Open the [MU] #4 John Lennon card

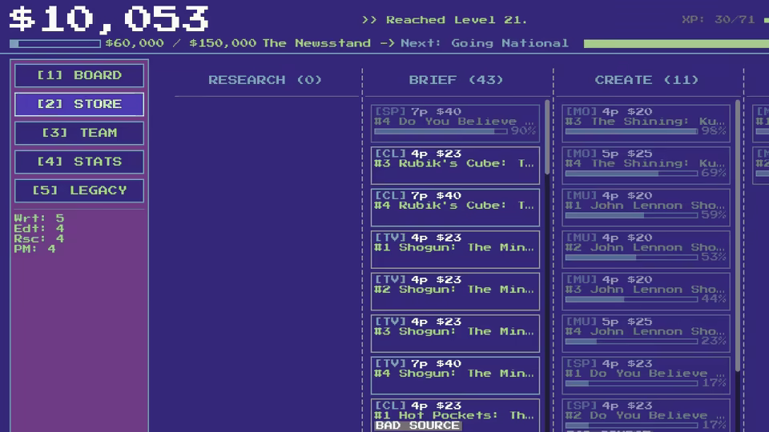646,334
